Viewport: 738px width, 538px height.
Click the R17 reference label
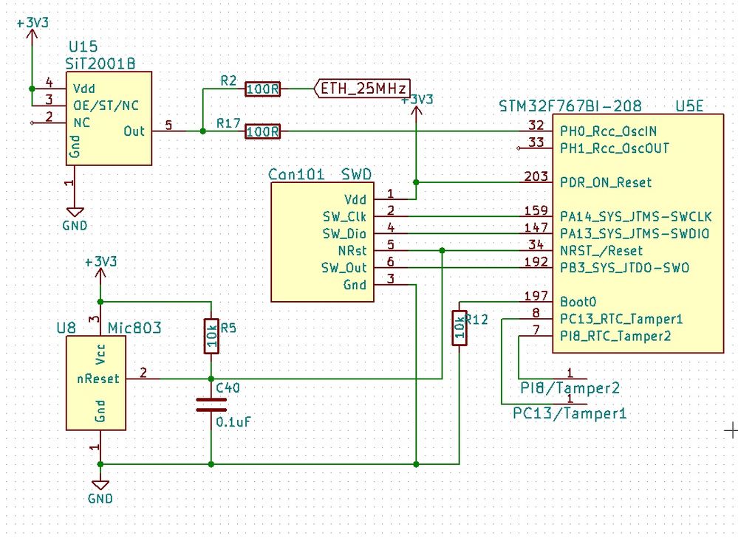(228, 123)
